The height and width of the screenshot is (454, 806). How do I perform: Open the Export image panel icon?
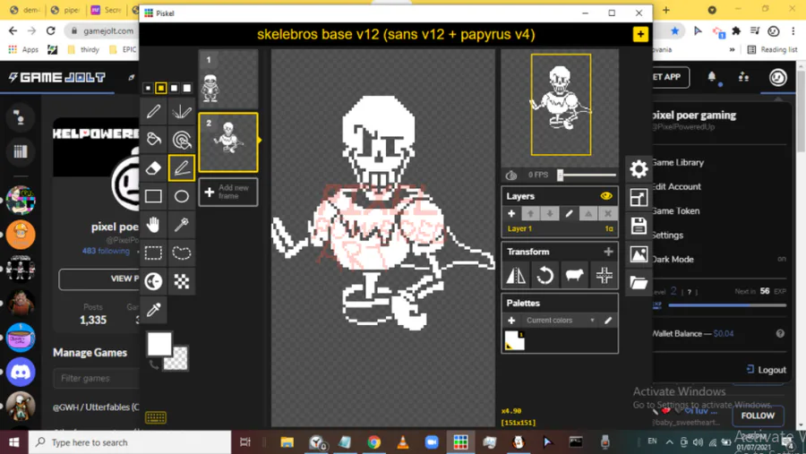[x=639, y=254]
